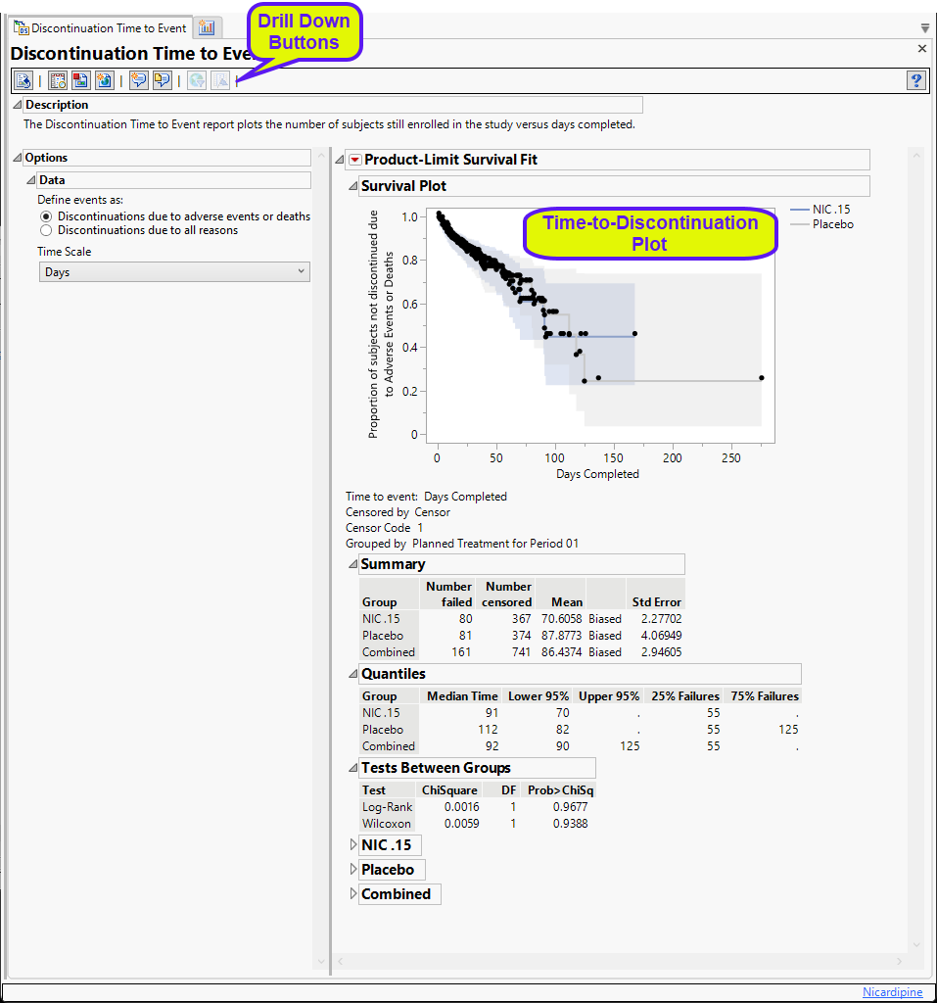Click the censored point at 275 days
The image size is (937, 1003).
761,378
